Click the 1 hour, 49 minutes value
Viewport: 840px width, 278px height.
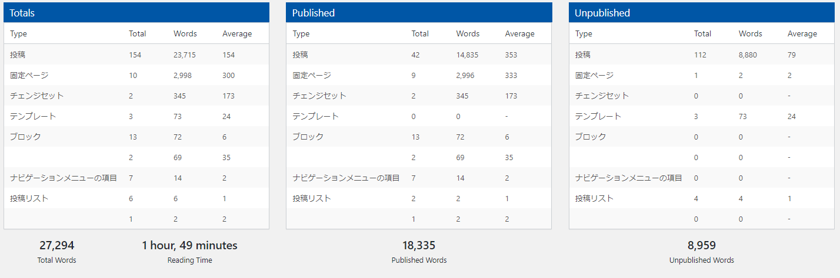(x=190, y=246)
